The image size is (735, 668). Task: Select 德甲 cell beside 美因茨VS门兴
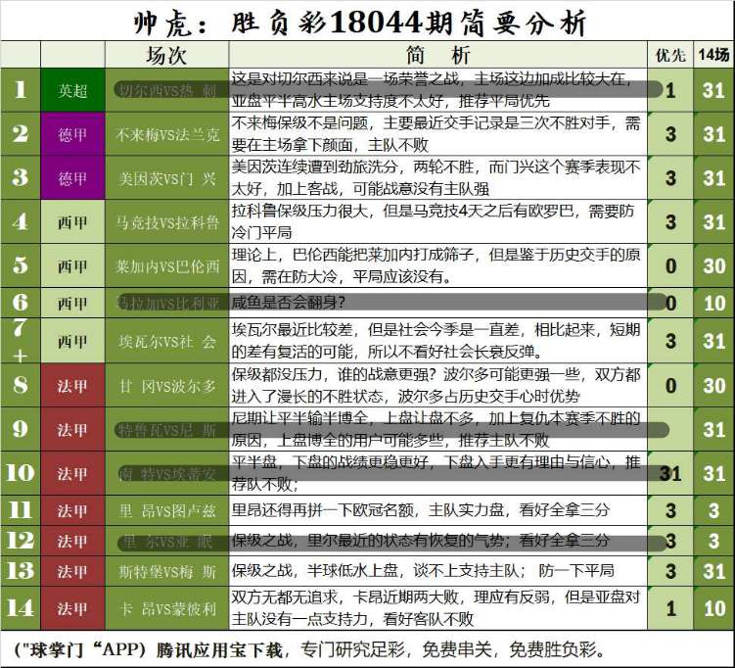click(72, 178)
